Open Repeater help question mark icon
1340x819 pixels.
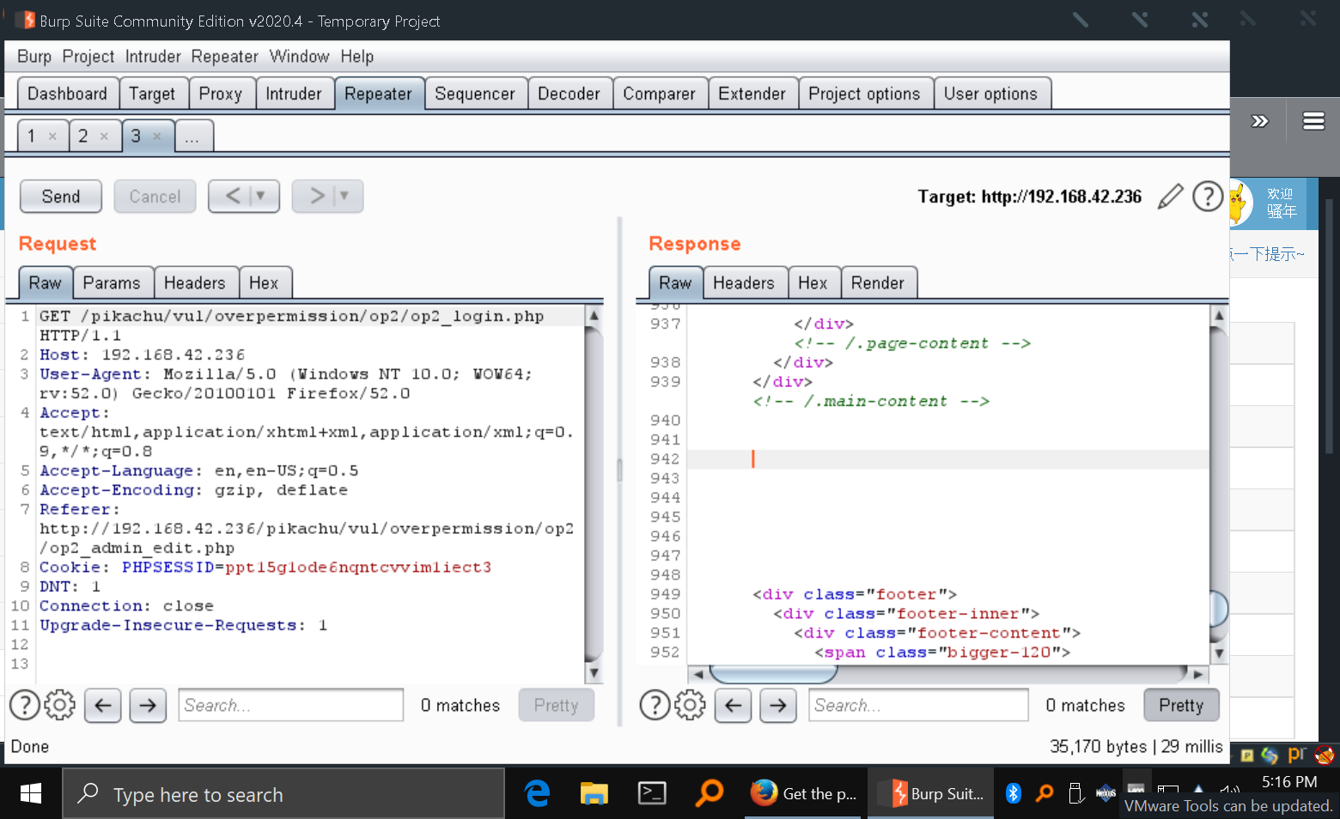[1208, 197]
